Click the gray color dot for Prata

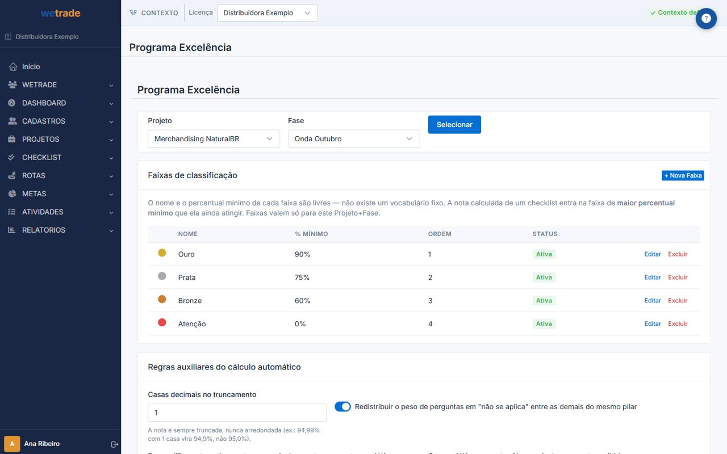(x=162, y=276)
